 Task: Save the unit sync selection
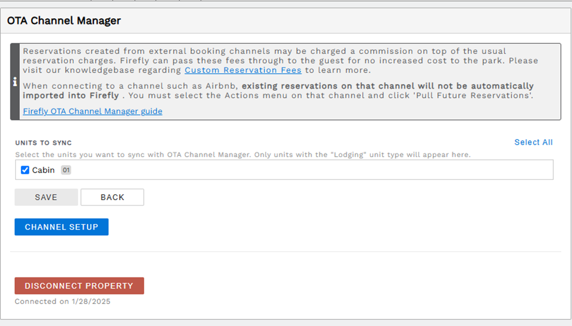pyautogui.click(x=46, y=197)
